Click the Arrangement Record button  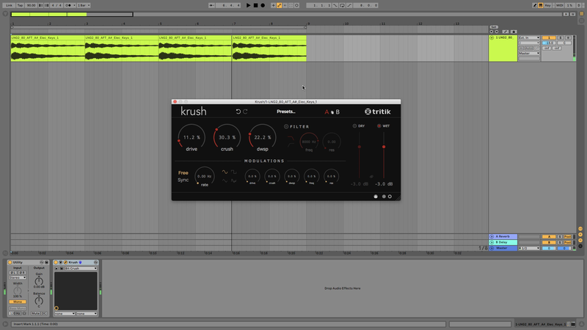[x=263, y=5]
